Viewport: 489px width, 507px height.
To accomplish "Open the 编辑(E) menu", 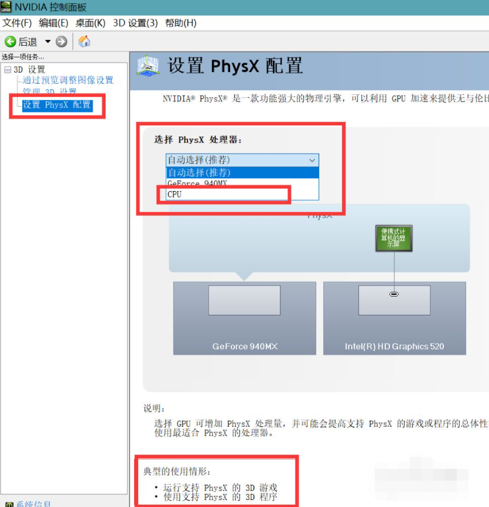I will coord(54,23).
